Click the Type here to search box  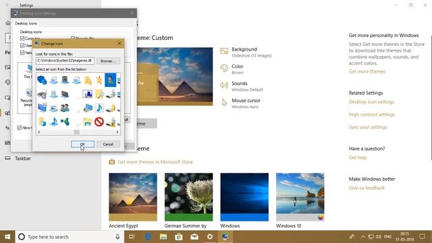[x=69, y=237]
